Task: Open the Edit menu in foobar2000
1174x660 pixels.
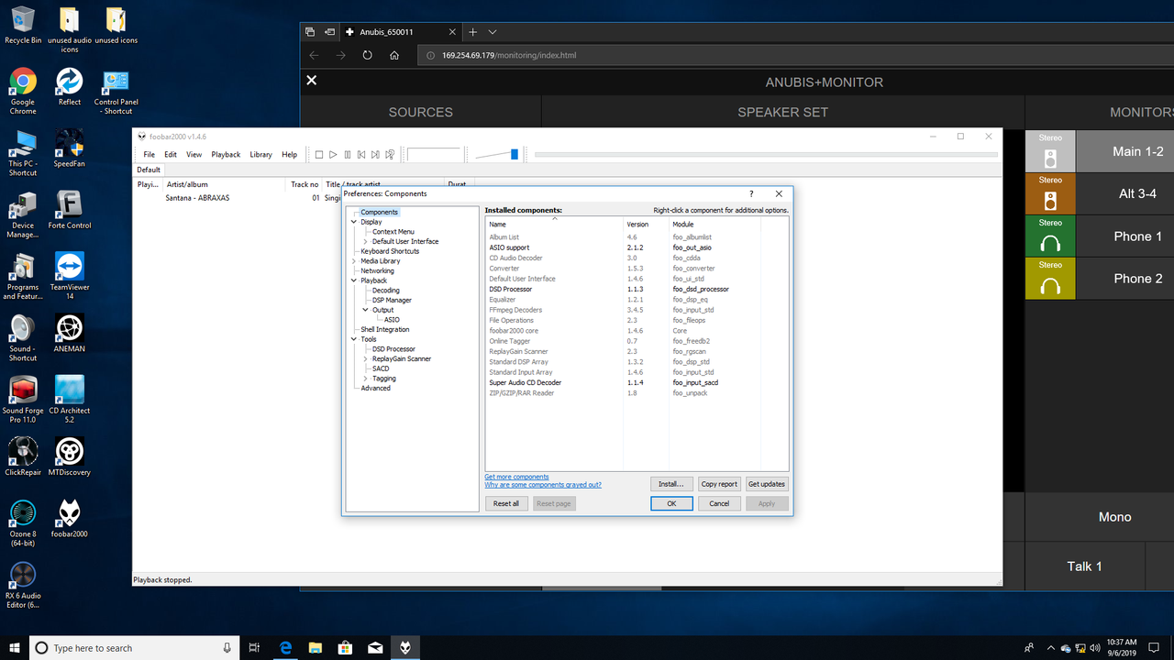Action: pyautogui.click(x=171, y=155)
